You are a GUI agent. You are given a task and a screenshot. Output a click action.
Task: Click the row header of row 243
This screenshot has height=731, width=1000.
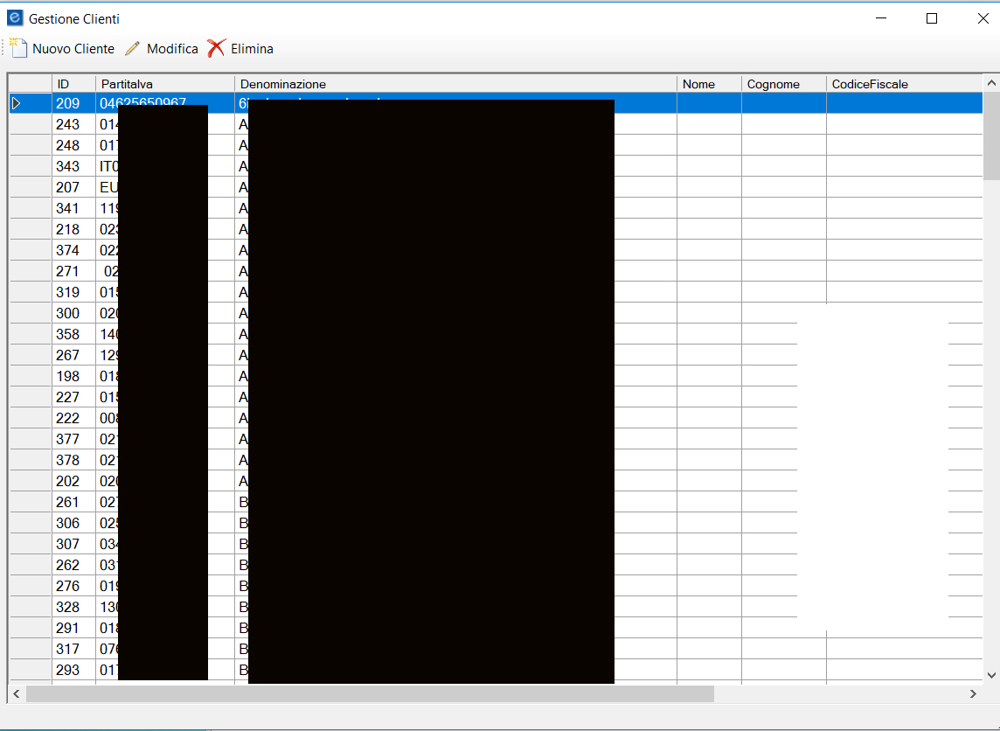(x=31, y=124)
